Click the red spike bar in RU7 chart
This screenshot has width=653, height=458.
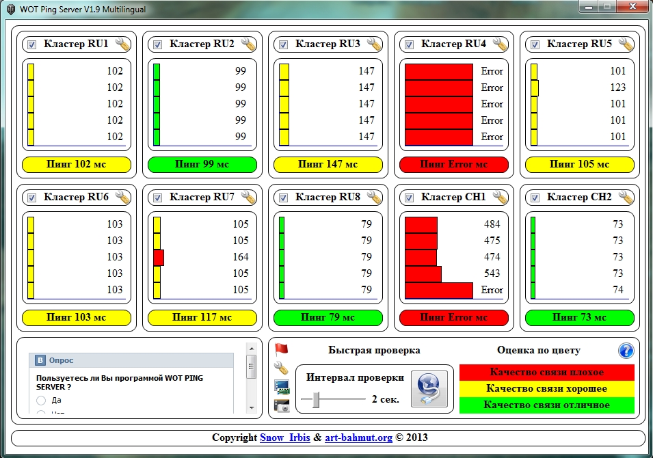point(159,258)
